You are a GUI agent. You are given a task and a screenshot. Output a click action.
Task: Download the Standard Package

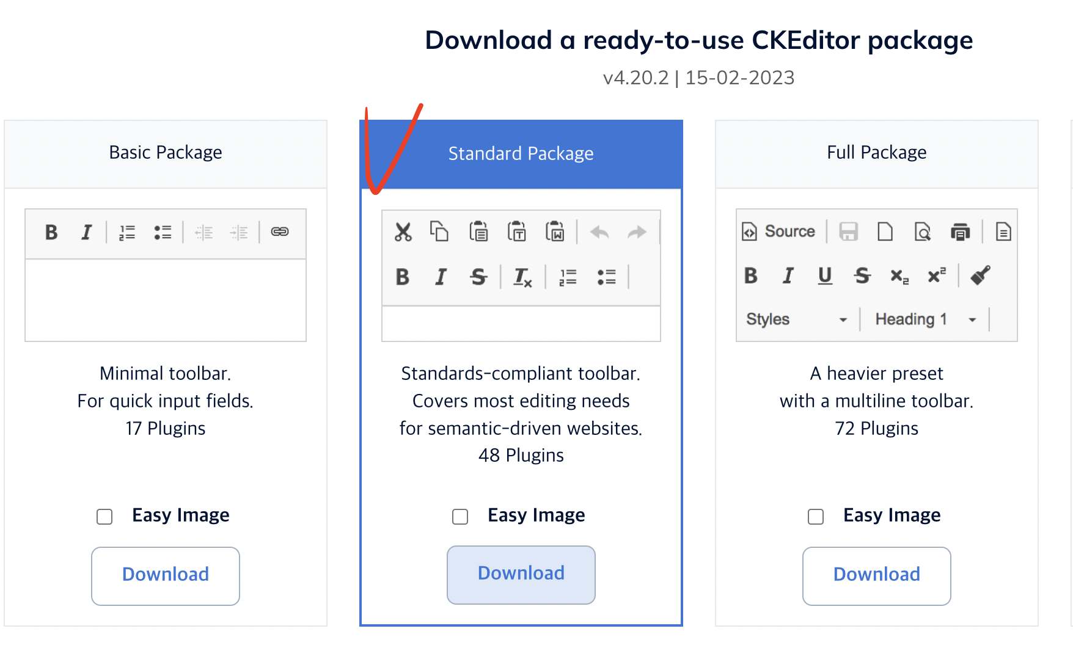(x=521, y=575)
